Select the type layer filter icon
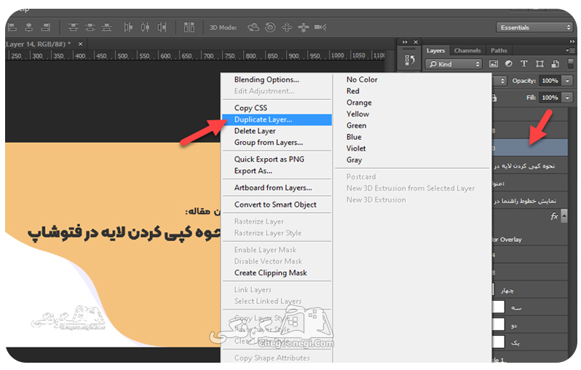Viewport: 581px width, 370px height. 524,64
